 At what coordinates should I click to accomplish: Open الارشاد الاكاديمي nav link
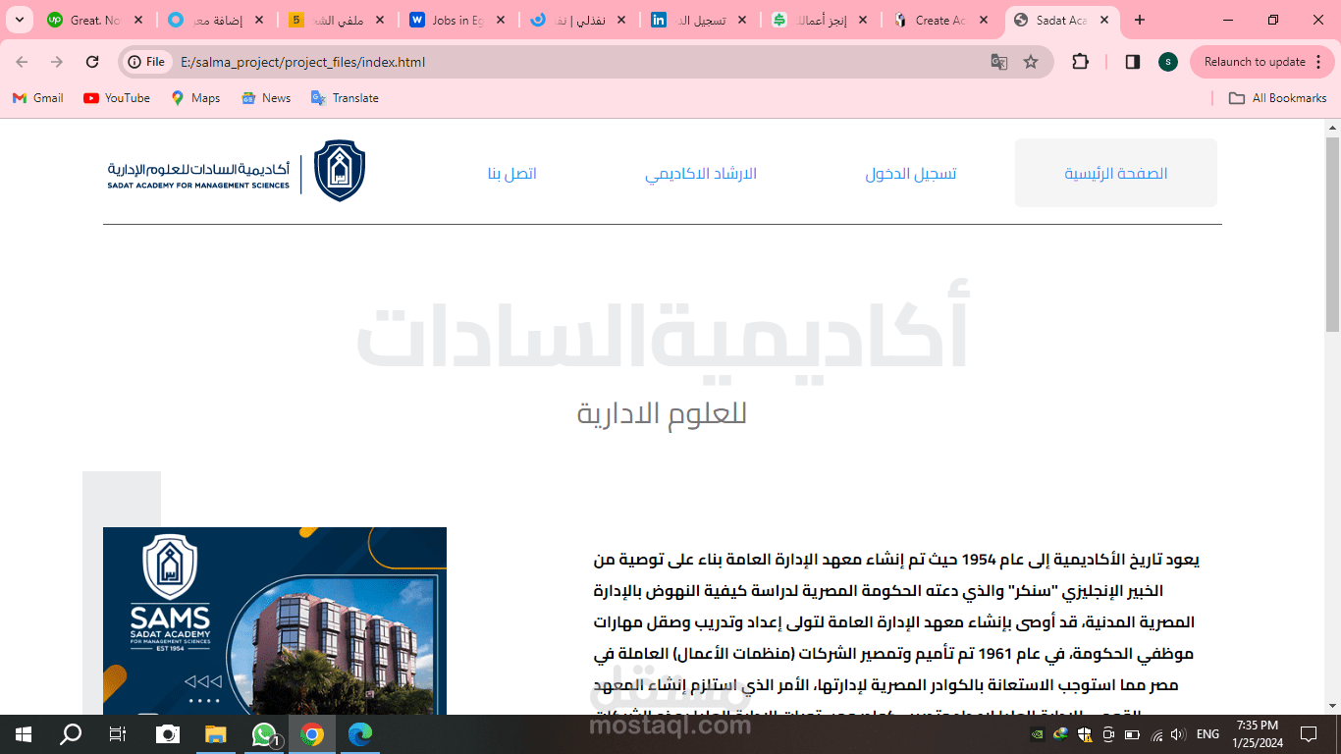701,174
